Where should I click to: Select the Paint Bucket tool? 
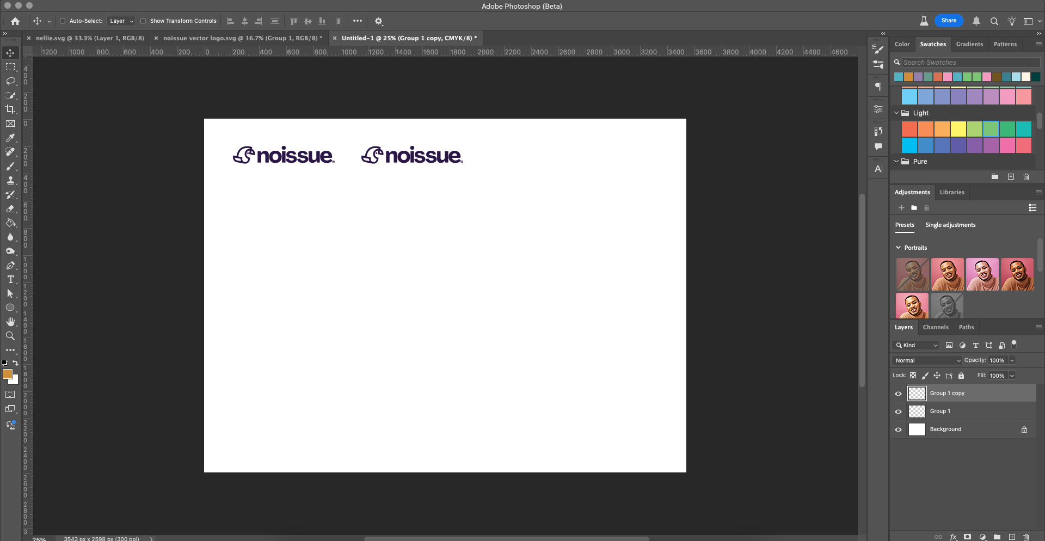pyautogui.click(x=10, y=223)
